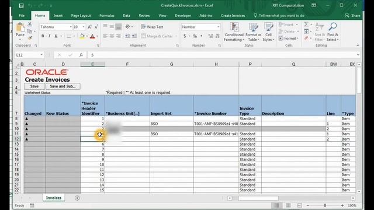Apply Accounting dollar number format
374x210 pixels.
pyautogui.click(x=185, y=36)
